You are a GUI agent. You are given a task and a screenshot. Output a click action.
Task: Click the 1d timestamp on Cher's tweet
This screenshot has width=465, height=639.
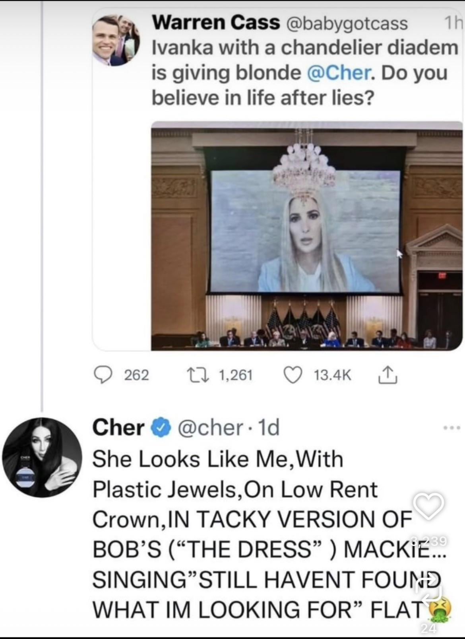point(269,428)
